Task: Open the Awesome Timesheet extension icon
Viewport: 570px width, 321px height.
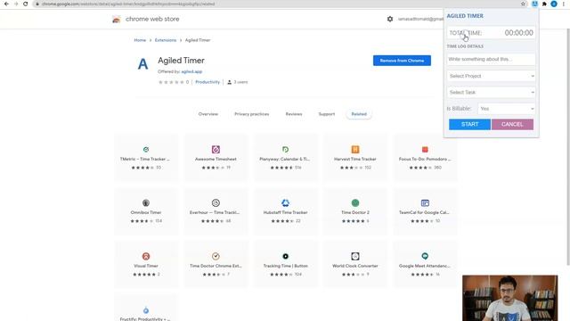Action: [216, 149]
